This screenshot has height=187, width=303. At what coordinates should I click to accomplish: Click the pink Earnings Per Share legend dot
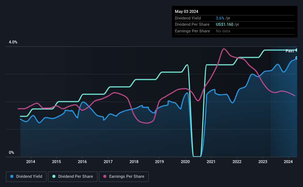(105, 176)
